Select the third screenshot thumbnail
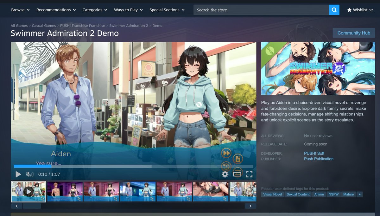380x216 pixels. (101, 191)
